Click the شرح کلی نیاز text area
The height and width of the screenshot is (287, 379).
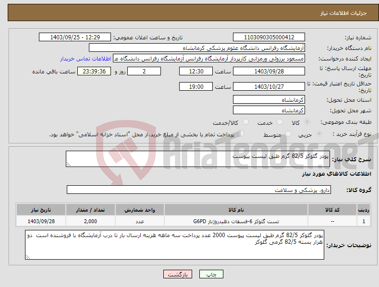click(198, 159)
